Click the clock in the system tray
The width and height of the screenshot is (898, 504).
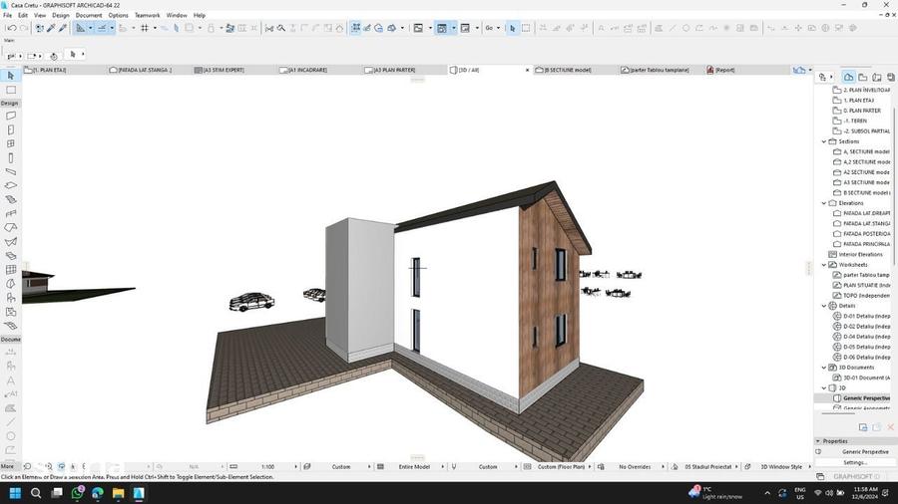[865, 493]
